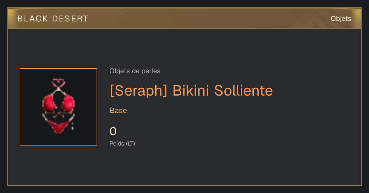Click empty dark card area below Poids

pyautogui.click(x=184, y=167)
